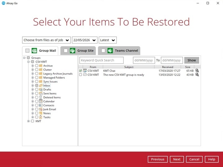The image size is (223, 167).
Task: Click the Managed Folders folder icon
Action: click(41, 78)
